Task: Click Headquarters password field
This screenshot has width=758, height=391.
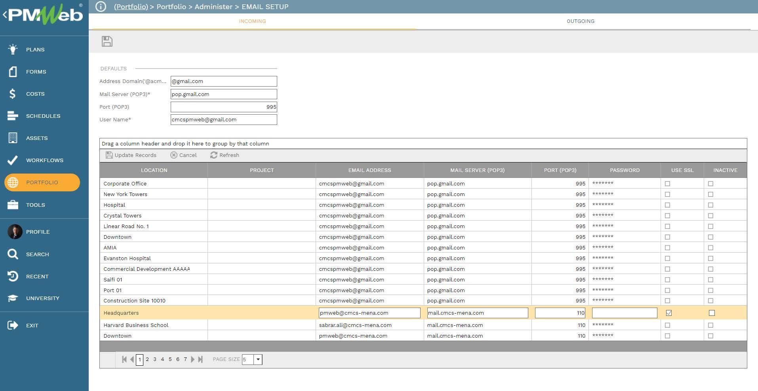Action: [625, 313]
